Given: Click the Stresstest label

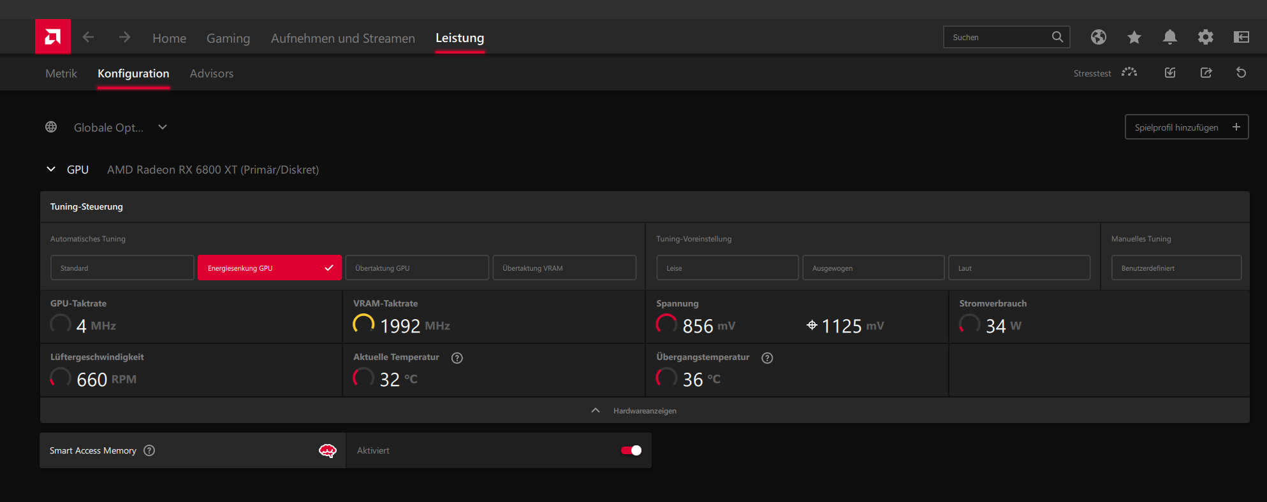Looking at the screenshot, I should tap(1092, 73).
